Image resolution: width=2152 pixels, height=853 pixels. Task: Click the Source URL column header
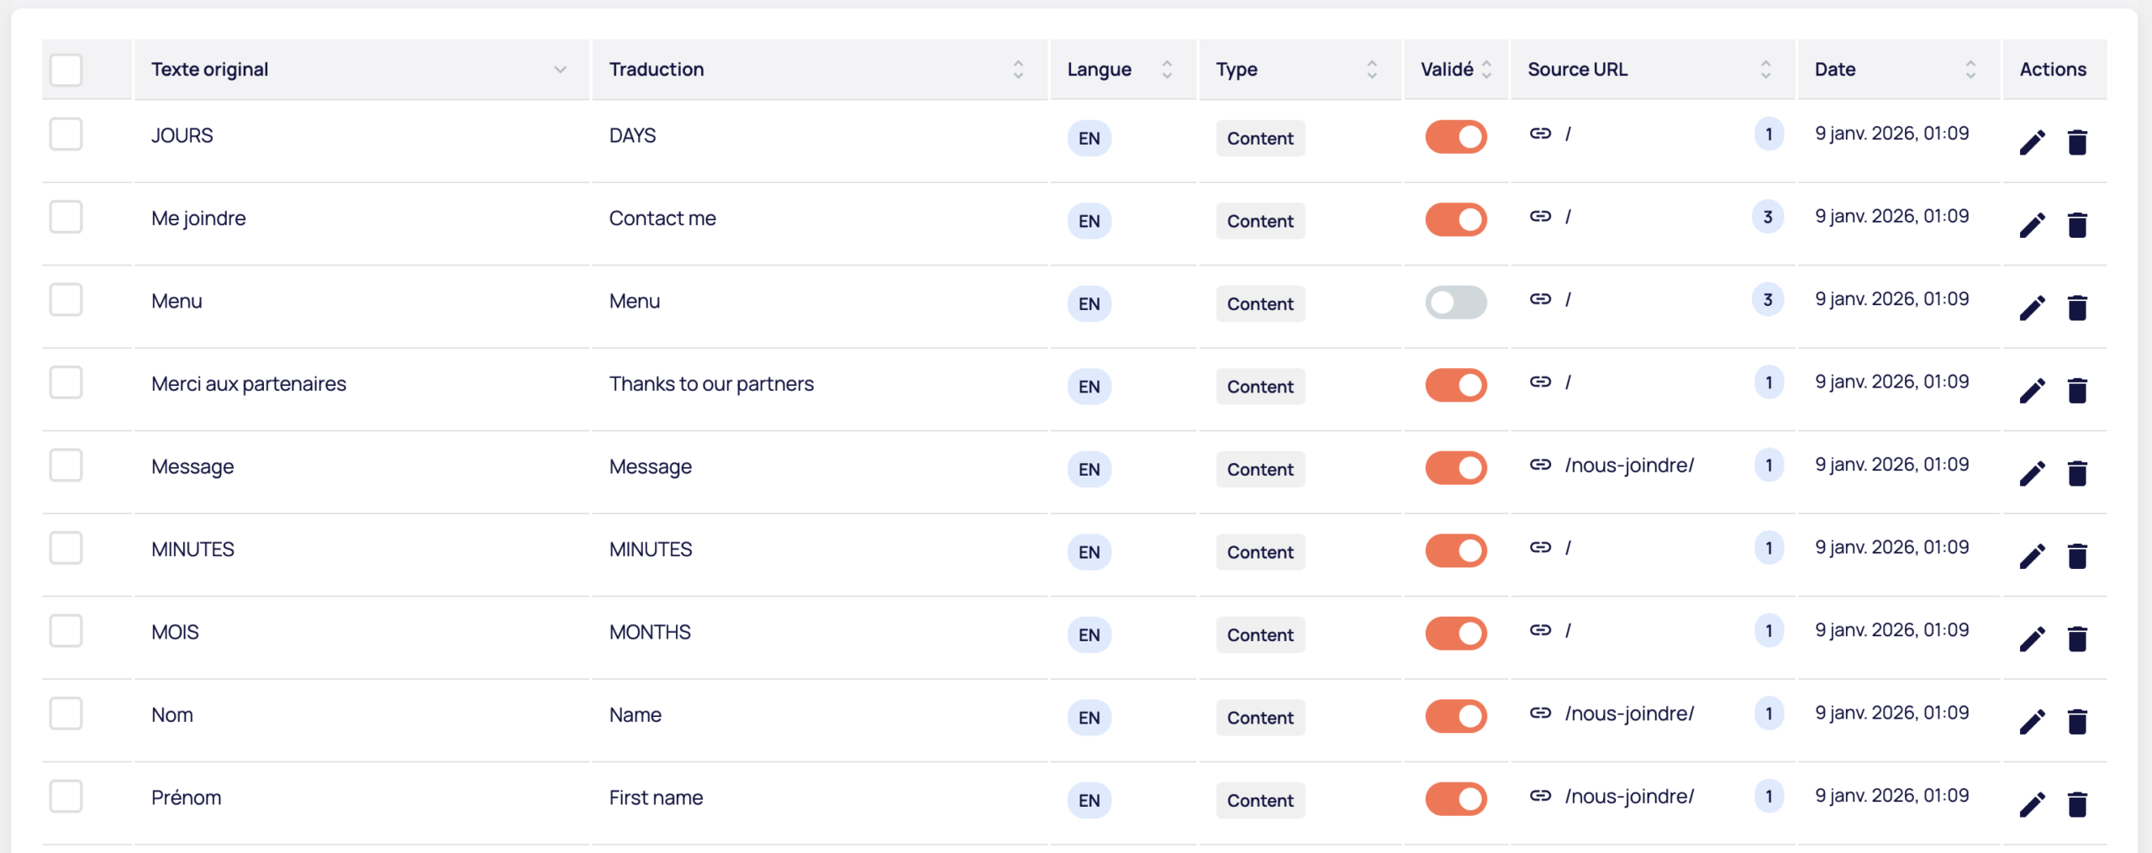pyautogui.click(x=1577, y=69)
